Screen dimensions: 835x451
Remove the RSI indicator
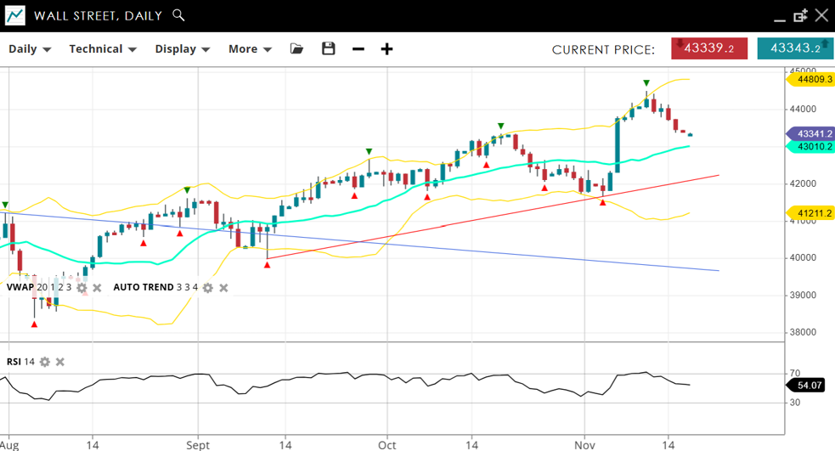point(60,362)
